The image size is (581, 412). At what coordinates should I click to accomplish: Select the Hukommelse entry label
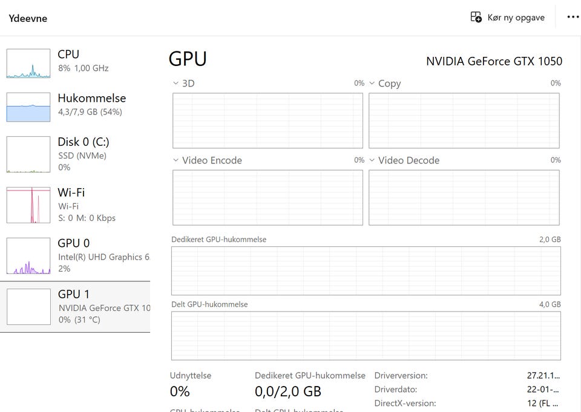91,98
